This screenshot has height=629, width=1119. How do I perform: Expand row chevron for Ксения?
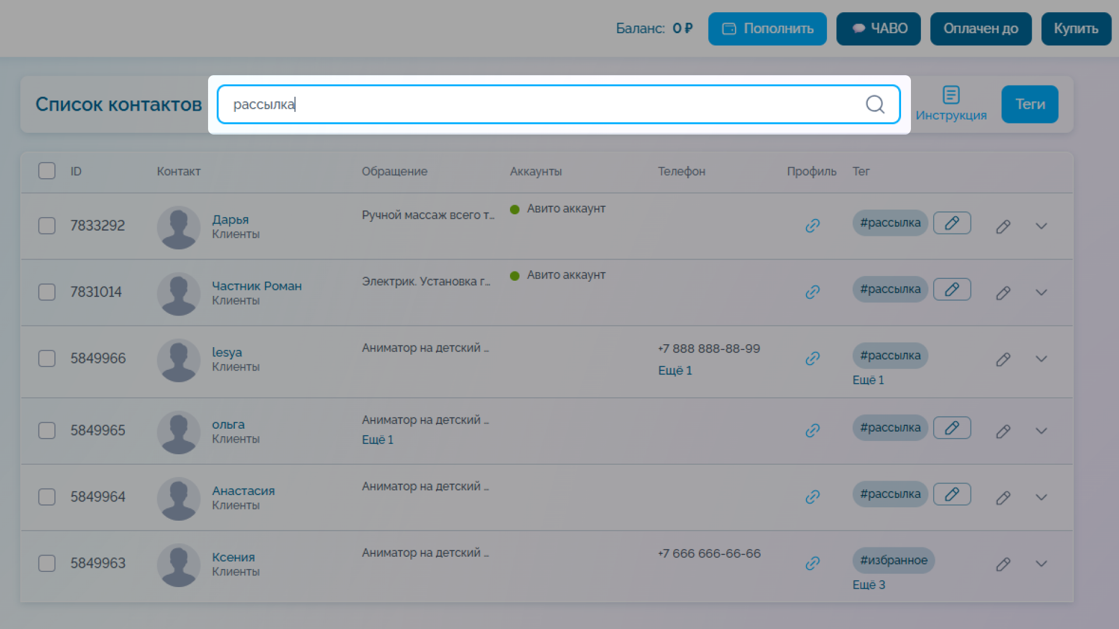coord(1041,564)
